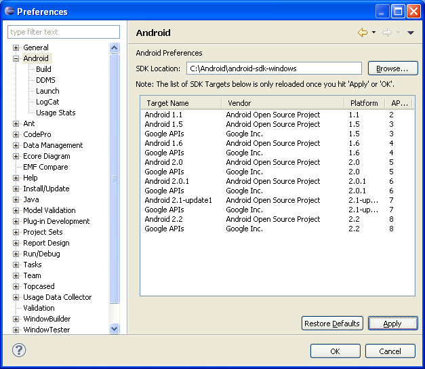Image resolution: width=425 pixels, height=369 pixels.
Task: Expand the General tree node
Action: pyautogui.click(x=16, y=47)
